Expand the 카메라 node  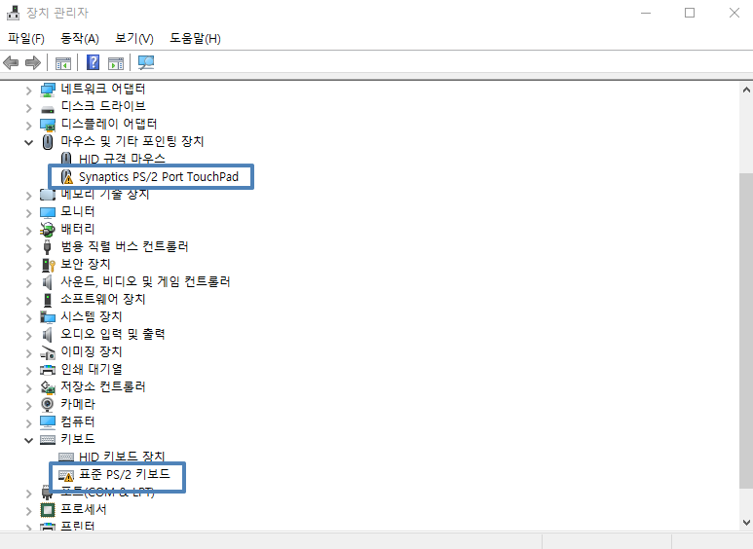click(x=29, y=406)
